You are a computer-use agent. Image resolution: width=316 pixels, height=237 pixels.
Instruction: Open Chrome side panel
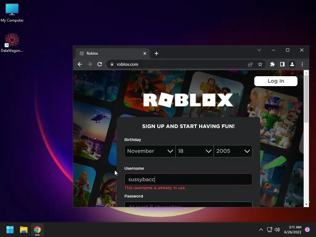pyautogui.click(x=282, y=64)
